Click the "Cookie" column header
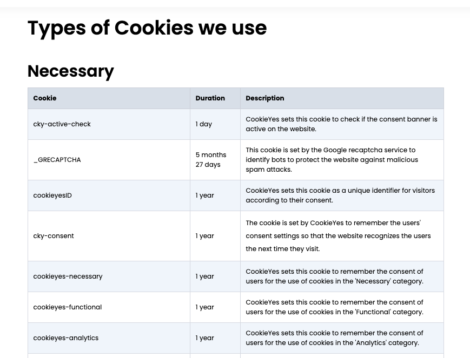This screenshot has height=358, width=470. click(45, 98)
